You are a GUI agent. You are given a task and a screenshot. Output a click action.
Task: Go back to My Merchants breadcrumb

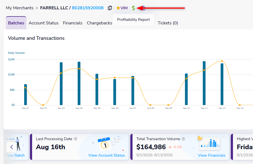[20, 8]
